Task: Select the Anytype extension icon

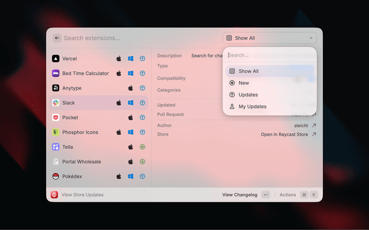Action: point(55,88)
